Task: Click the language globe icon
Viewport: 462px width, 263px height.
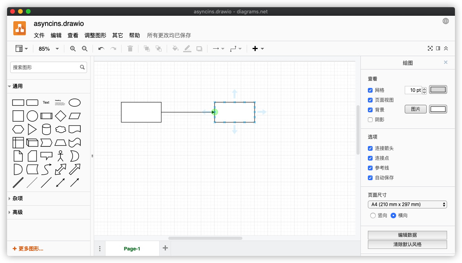Action: 446,21
